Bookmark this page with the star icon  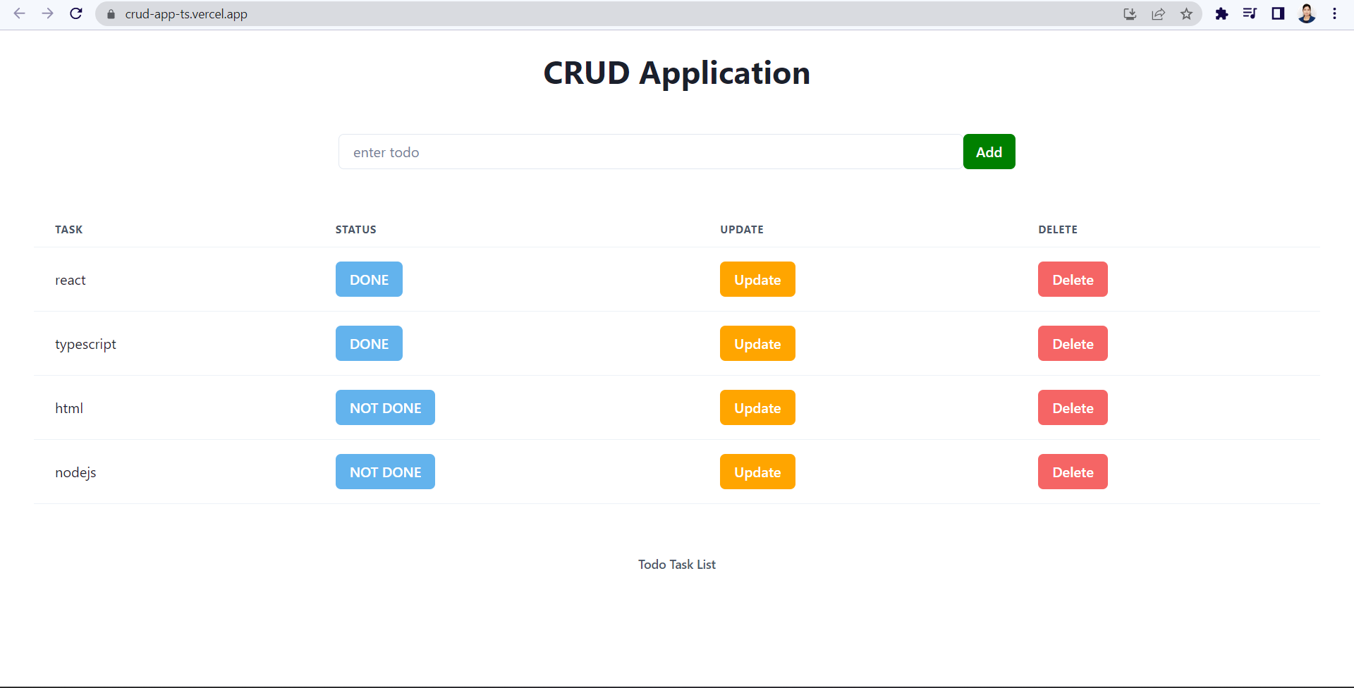[x=1187, y=14]
